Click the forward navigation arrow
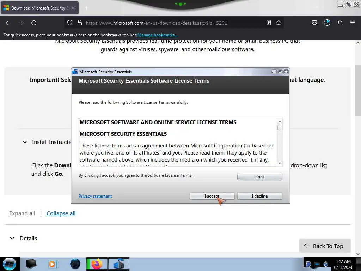Viewport: 361px width, 271px height. pos(21,23)
